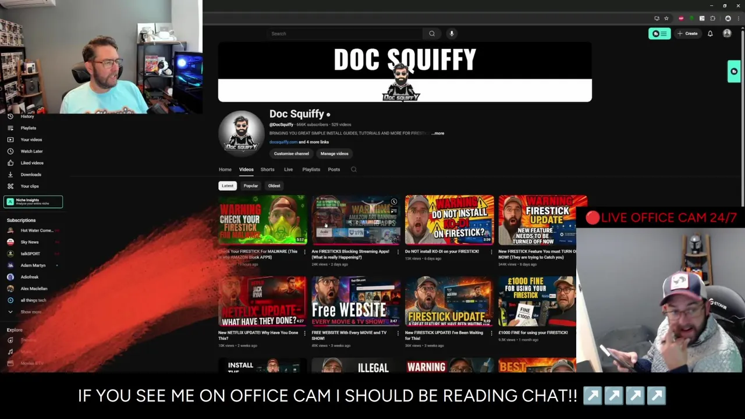Open the red ABP extension icon
Screen dimensions: 745x419
[681, 18]
